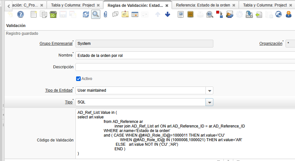Click the Find Record magnifier icon
This screenshot has width=295, height=161.
(95, 14)
